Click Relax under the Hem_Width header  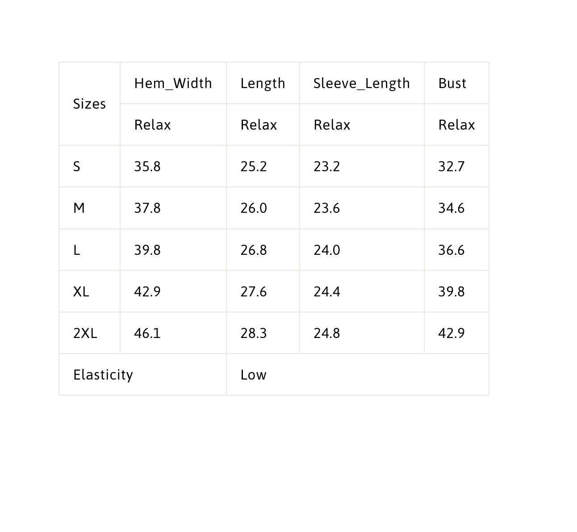pos(152,125)
